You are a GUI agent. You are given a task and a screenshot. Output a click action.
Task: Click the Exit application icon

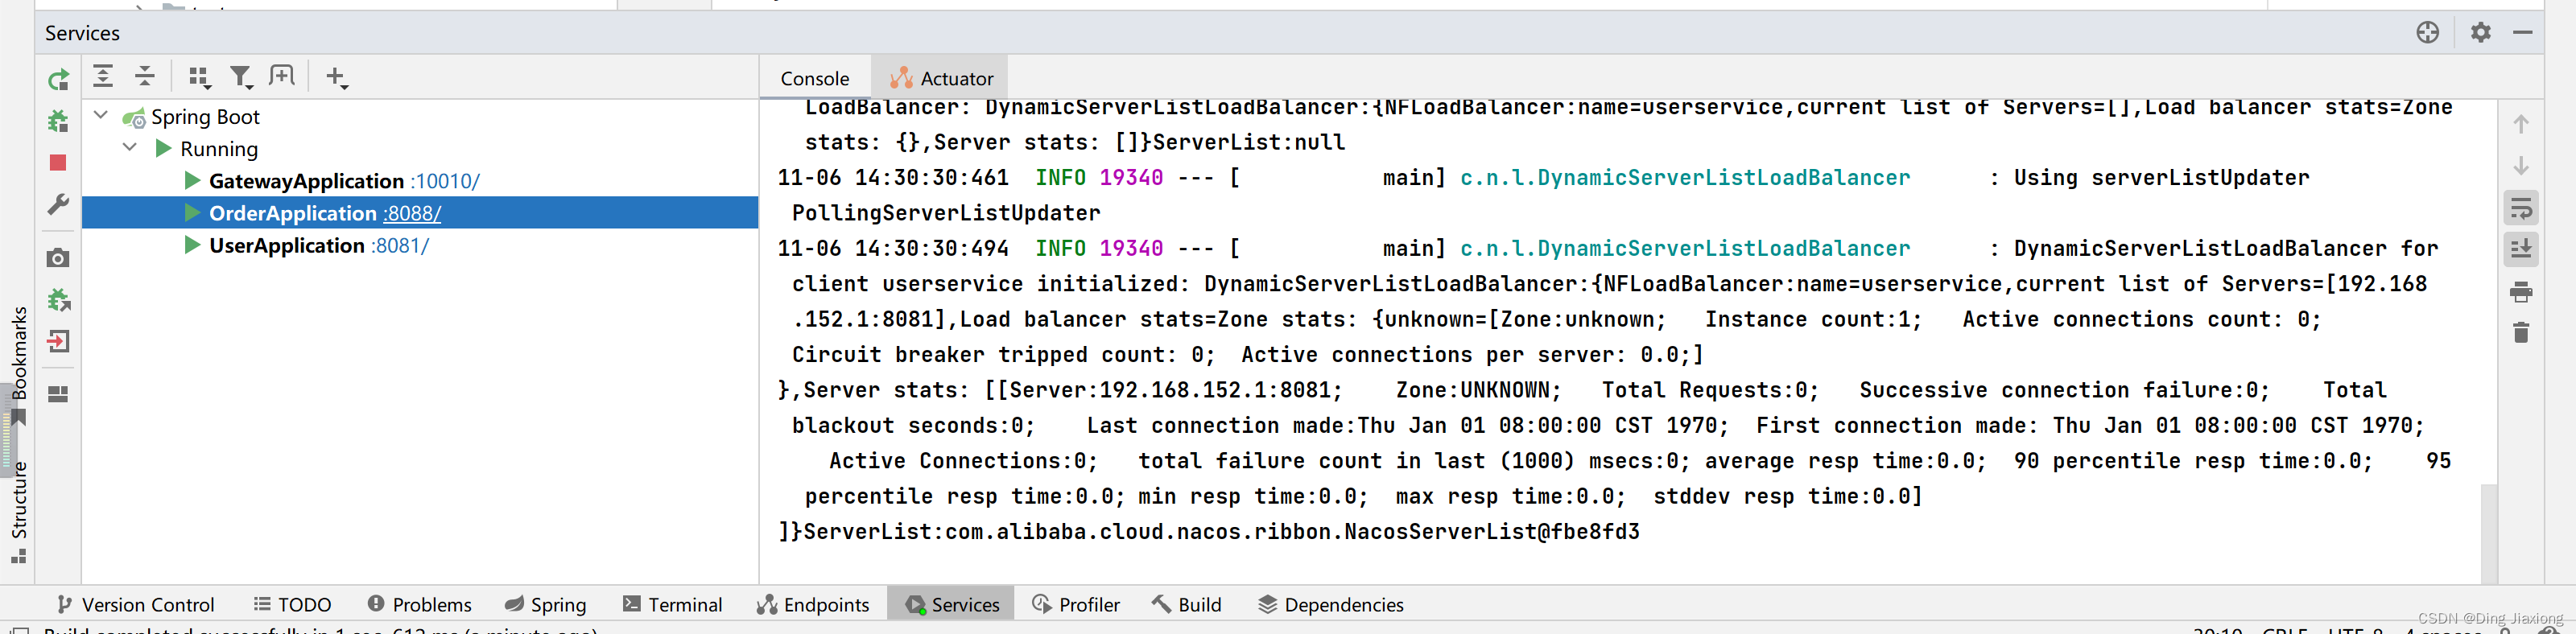(x=58, y=341)
